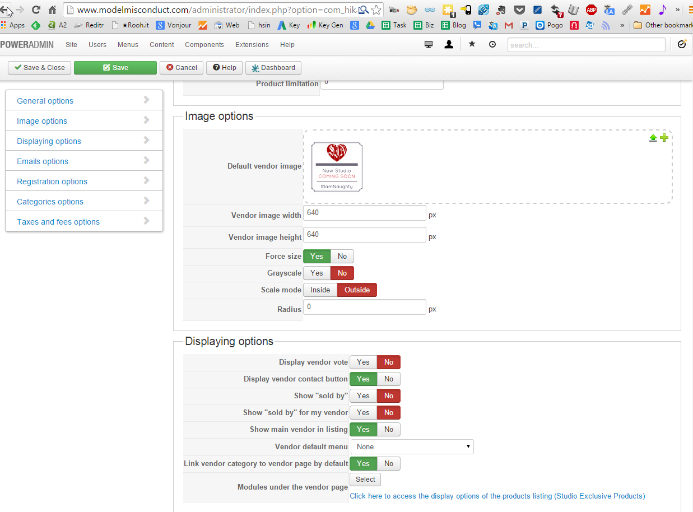693x512 pixels.
Task: Expand General options in the sidebar
Action: click(84, 100)
